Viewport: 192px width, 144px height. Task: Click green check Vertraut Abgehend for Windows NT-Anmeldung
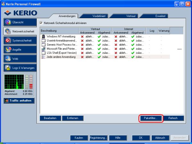click(99, 36)
